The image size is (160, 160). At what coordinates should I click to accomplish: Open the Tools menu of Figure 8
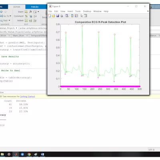coord(78,11)
